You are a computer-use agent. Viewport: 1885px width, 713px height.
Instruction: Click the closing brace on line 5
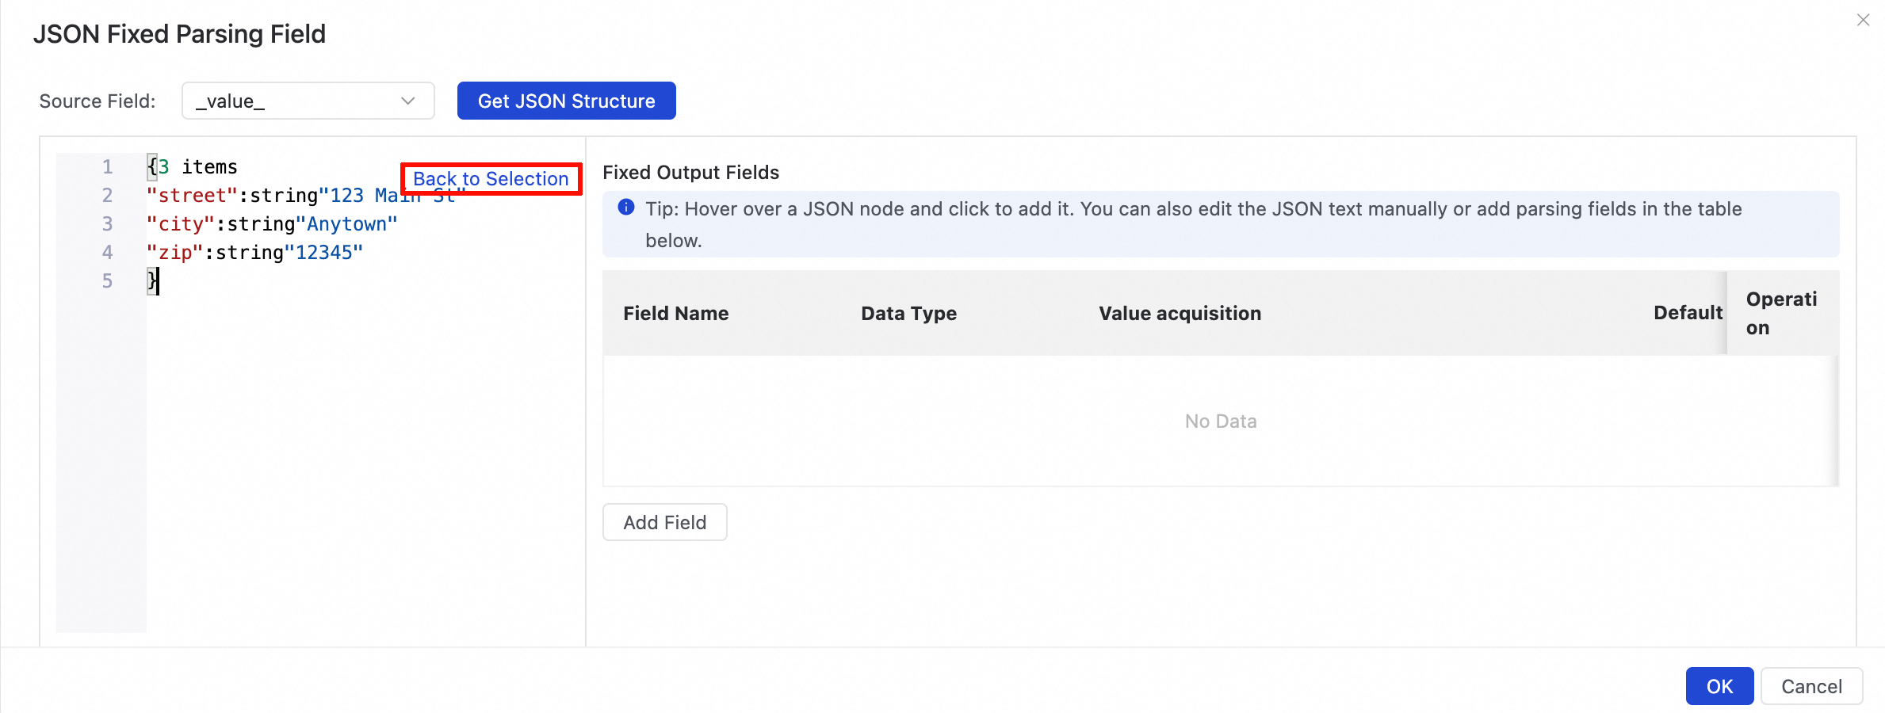[x=152, y=280]
